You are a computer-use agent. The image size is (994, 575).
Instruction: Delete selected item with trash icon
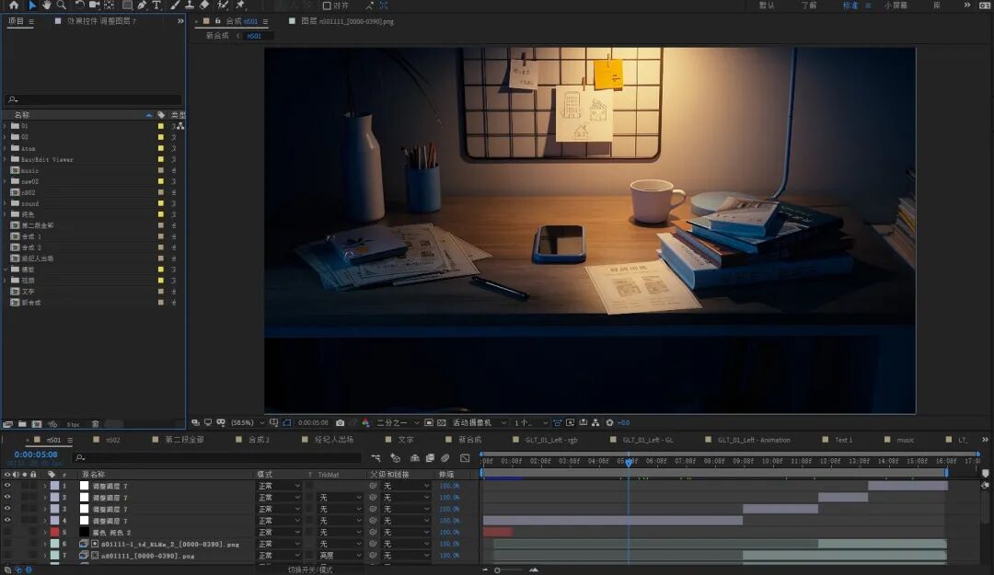tap(95, 424)
